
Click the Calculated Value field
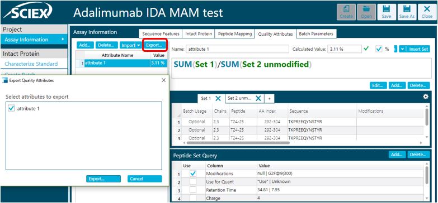coord(345,49)
